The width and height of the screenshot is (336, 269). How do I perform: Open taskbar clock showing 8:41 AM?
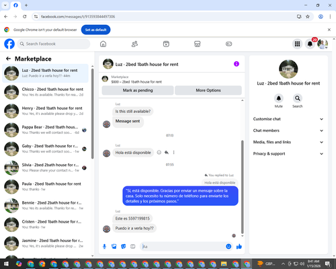point(313,264)
